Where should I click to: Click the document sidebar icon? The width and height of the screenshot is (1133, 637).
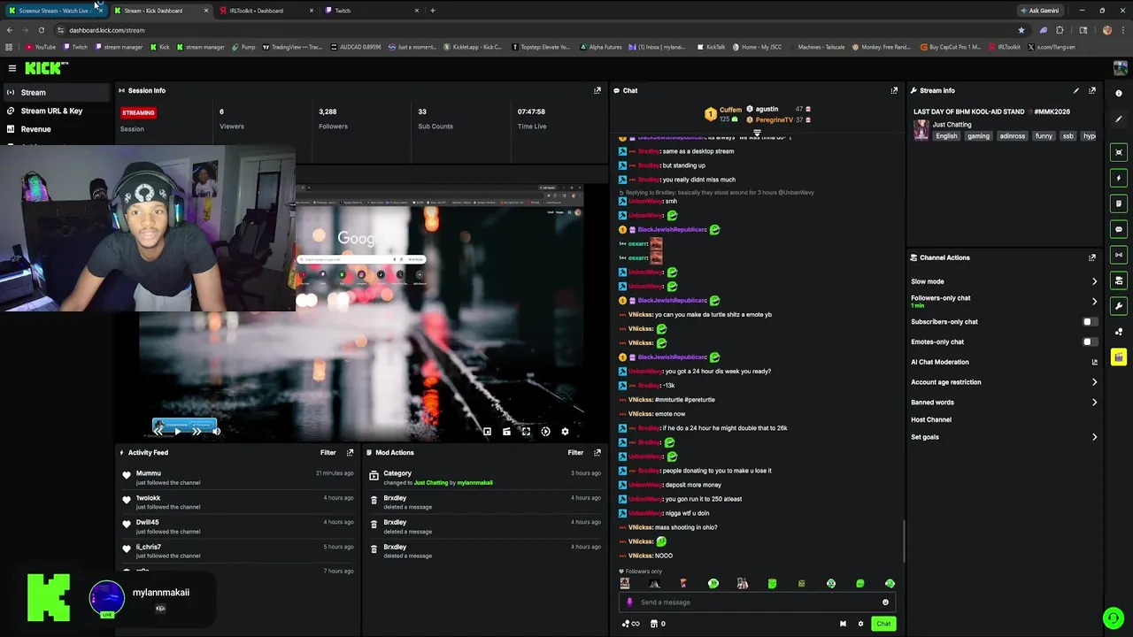click(x=1119, y=203)
